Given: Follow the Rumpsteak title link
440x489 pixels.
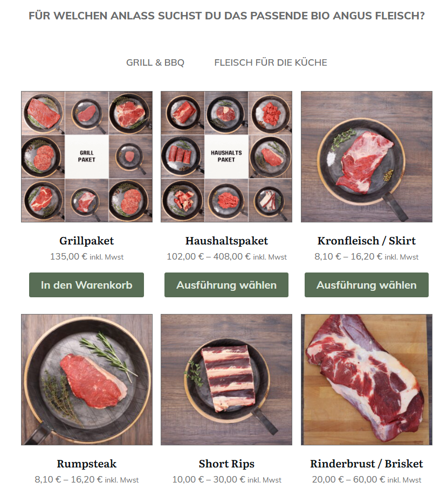Looking at the screenshot, I should [x=86, y=464].
